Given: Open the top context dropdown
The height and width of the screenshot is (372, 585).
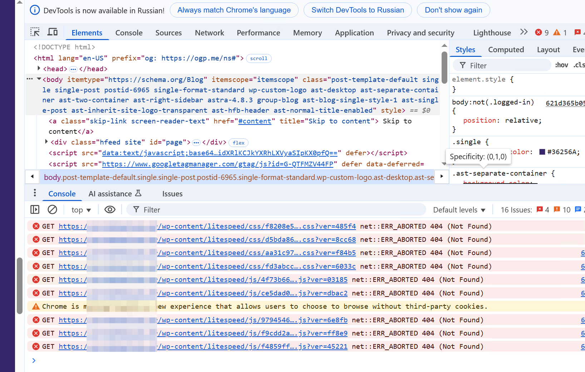Looking at the screenshot, I should 81,210.
